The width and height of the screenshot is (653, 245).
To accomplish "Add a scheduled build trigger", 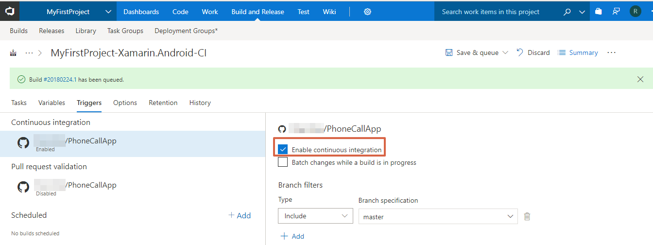I will (x=240, y=215).
